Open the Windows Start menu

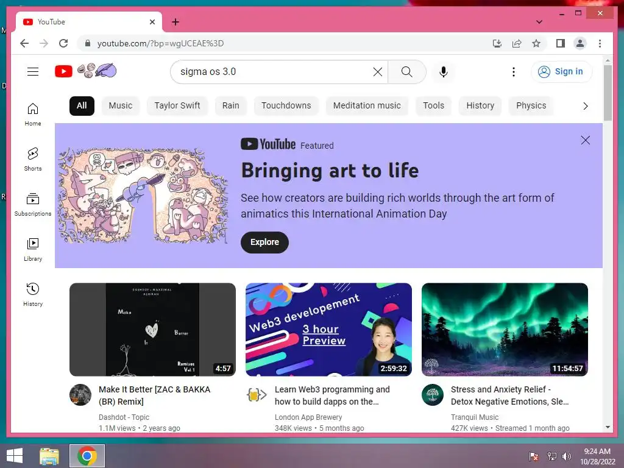pos(15,456)
